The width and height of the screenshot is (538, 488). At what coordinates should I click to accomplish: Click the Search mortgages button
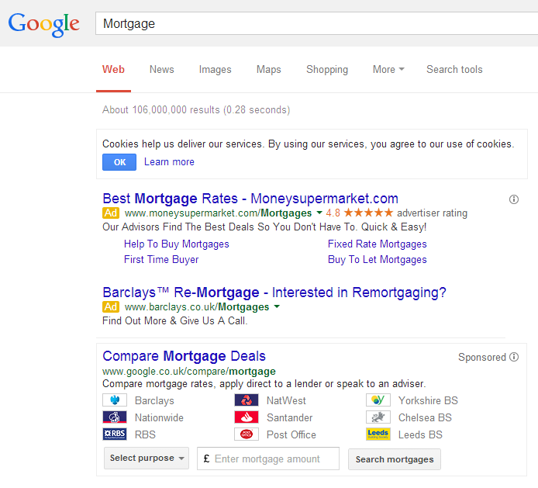[x=395, y=459]
